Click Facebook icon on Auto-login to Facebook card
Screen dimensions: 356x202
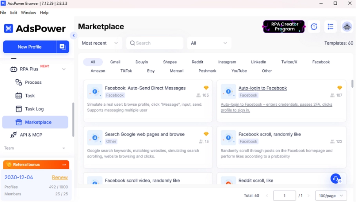click(228, 92)
